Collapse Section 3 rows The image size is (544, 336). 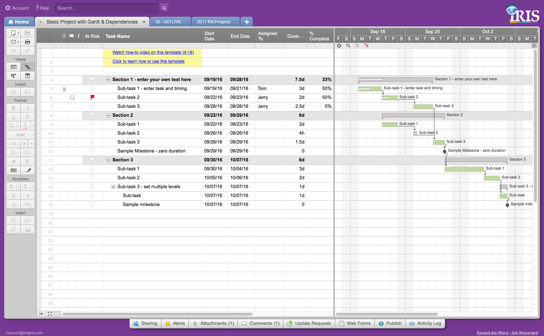coord(109,160)
